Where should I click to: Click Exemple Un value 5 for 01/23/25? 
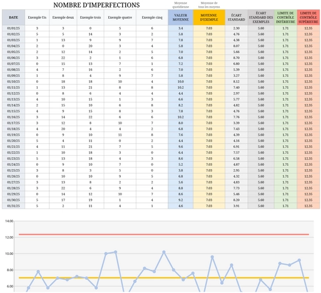[37, 158]
